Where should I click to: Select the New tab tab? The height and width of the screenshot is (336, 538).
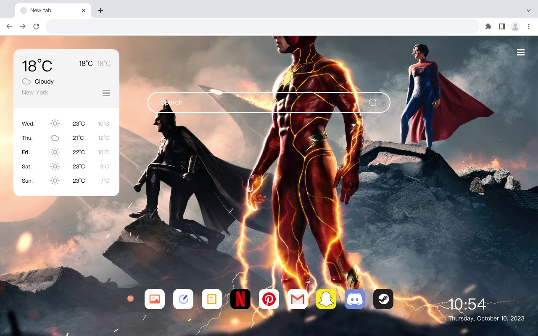[53, 10]
